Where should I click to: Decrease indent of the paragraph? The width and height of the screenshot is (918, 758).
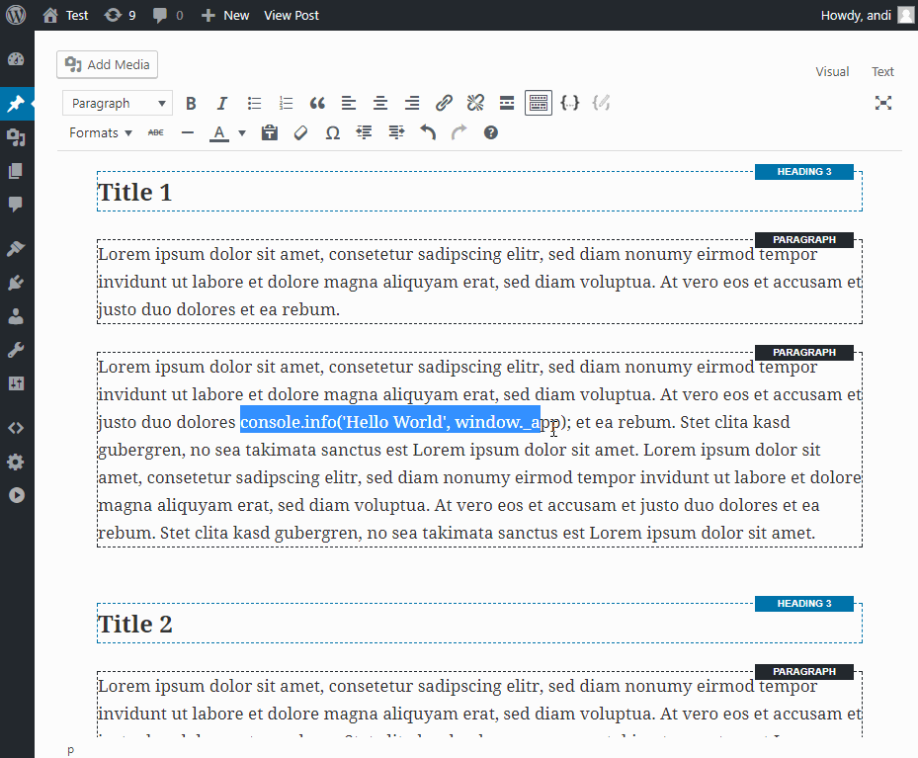point(365,132)
